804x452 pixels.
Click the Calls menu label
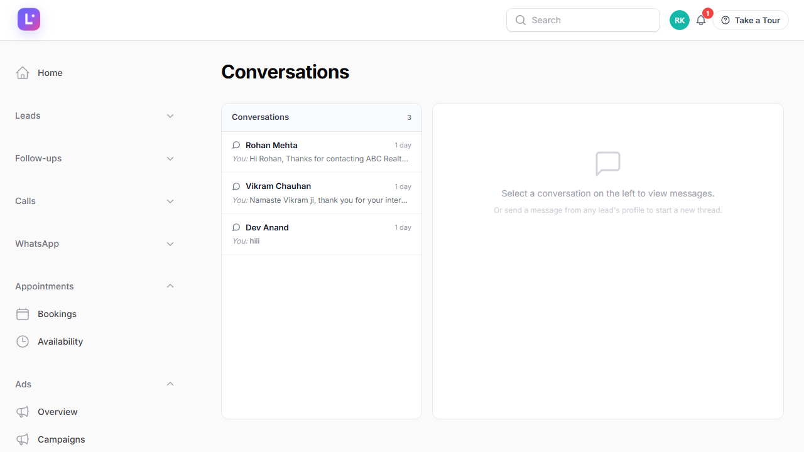tap(25, 201)
